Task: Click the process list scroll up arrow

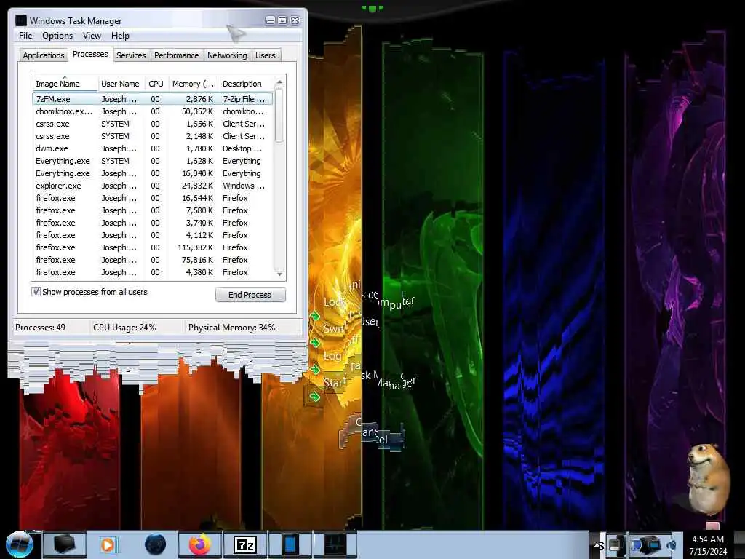Action: coord(279,82)
